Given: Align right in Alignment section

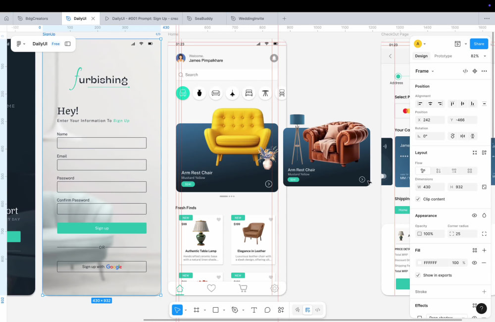Looking at the screenshot, I should [440, 104].
